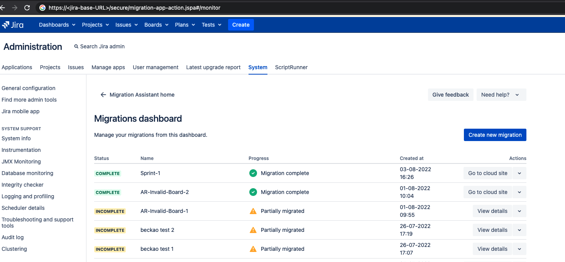The width and height of the screenshot is (565, 262).
Task: Switch to the User management tab
Action: tap(156, 67)
